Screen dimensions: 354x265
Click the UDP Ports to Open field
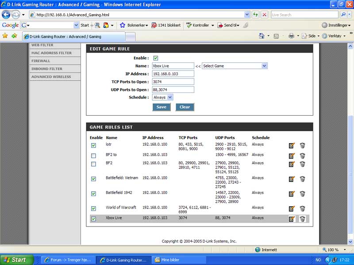(173, 90)
